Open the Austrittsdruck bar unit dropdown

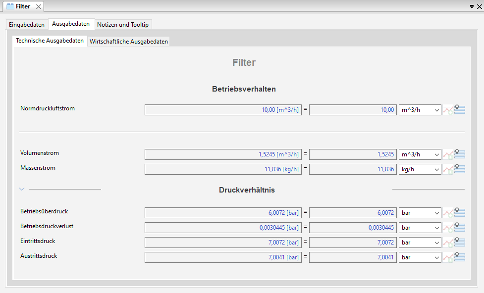(420, 257)
